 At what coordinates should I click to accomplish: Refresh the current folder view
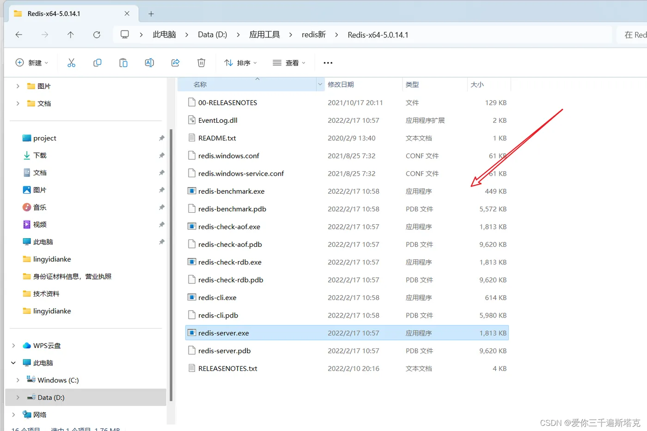click(x=97, y=35)
